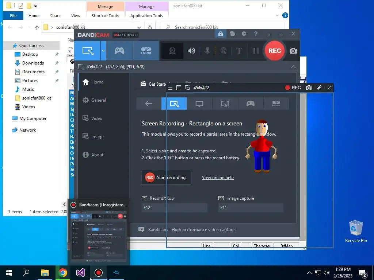
Task: Click the big red REC button
Action: pyautogui.click(x=275, y=51)
